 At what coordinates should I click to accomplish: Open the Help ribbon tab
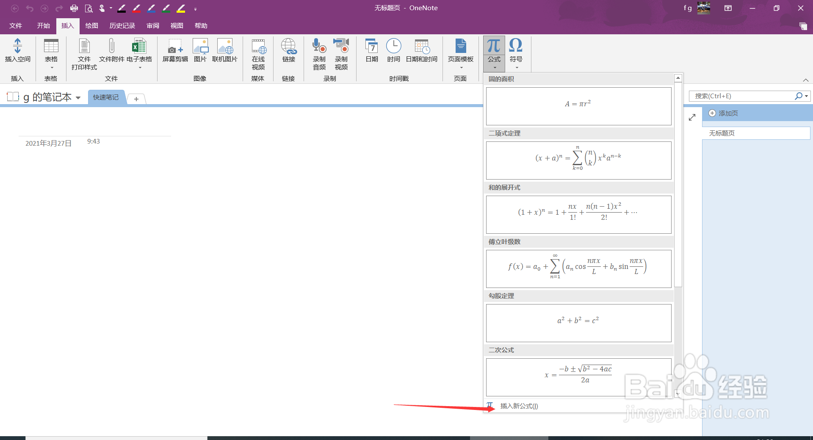point(201,26)
